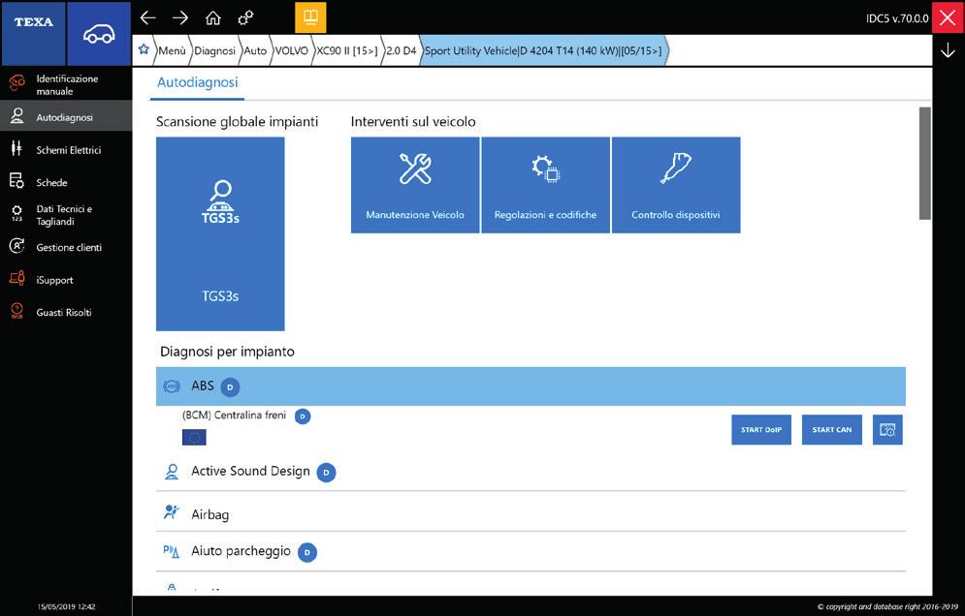Open Identificazione manuale in sidebar
The image size is (965, 616).
click(66, 84)
